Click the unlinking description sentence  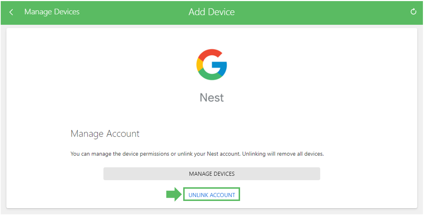coord(197,154)
